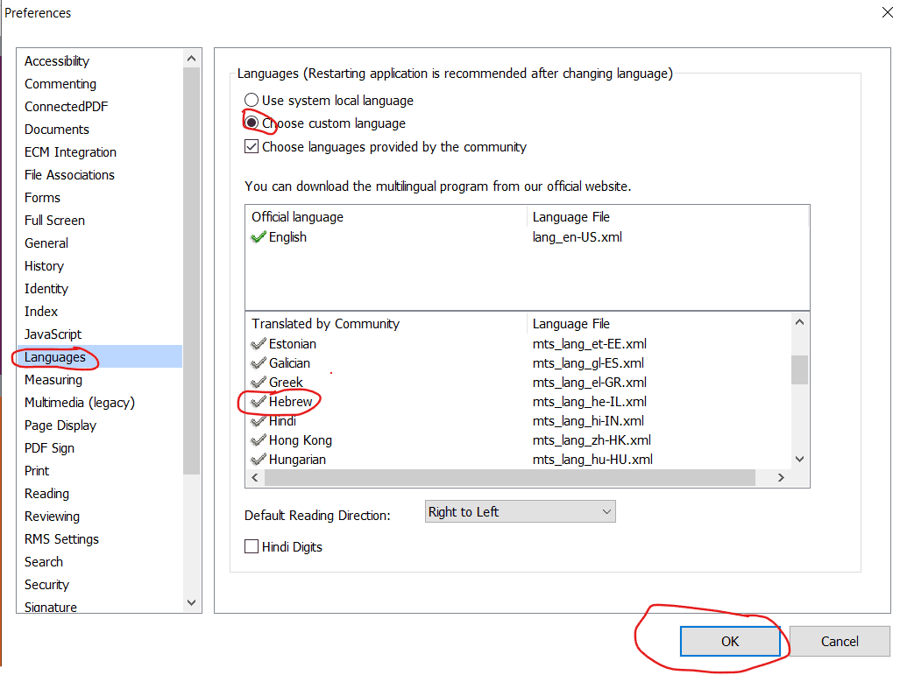
Task: Select Documents in the category list
Action: click(57, 130)
